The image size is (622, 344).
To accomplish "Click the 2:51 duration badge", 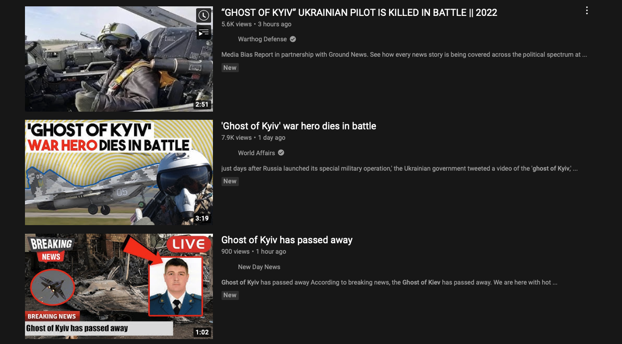I will (202, 104).
